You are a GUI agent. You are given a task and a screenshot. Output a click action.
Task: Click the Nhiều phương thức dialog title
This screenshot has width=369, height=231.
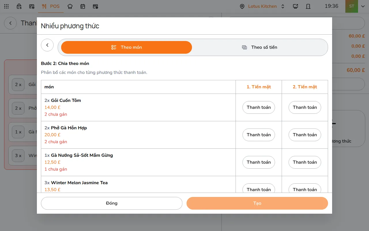click(70, 26)
